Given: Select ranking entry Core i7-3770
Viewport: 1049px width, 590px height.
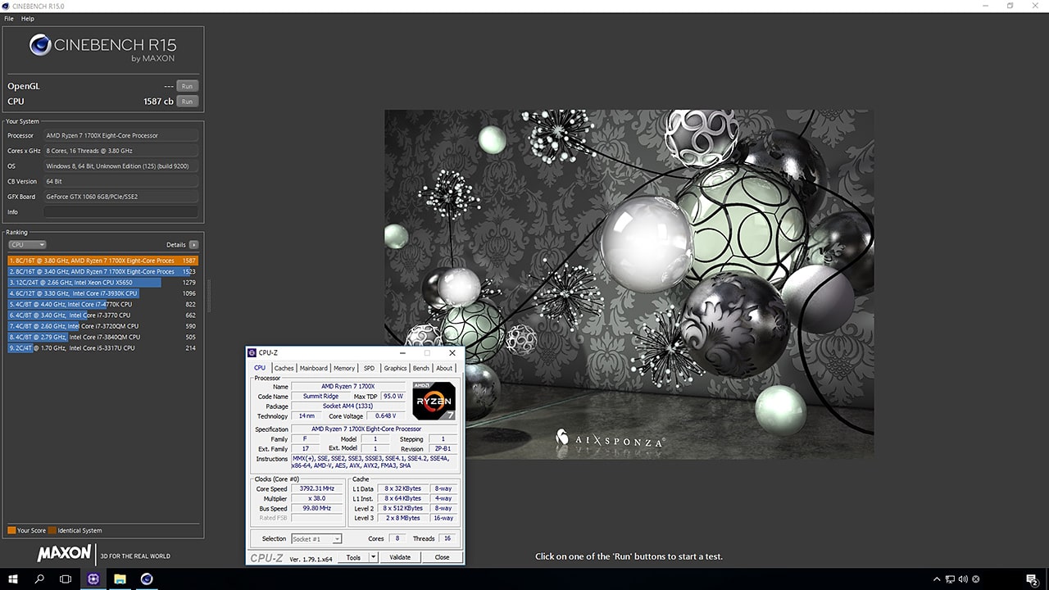Looking at the screenshot, I should 103,315.
